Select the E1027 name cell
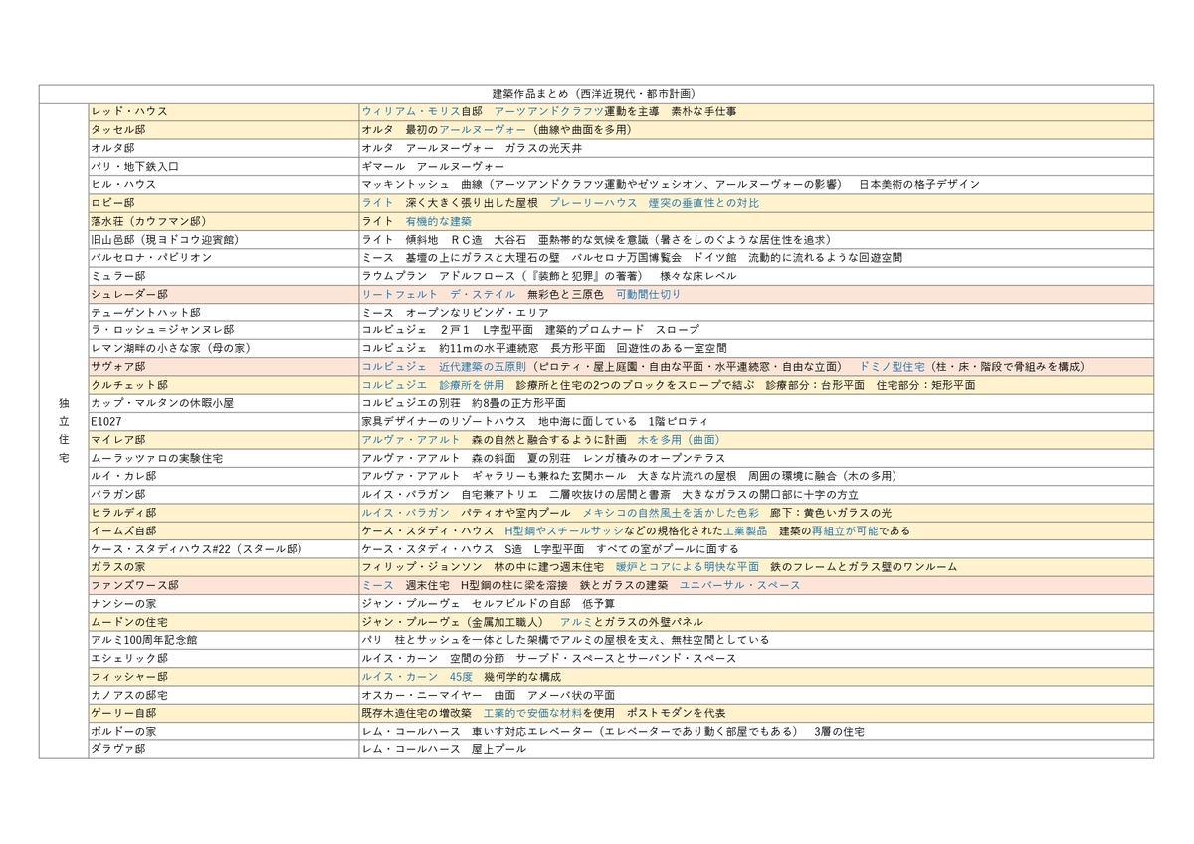The image size is (1194, 844). pos(223,421)
